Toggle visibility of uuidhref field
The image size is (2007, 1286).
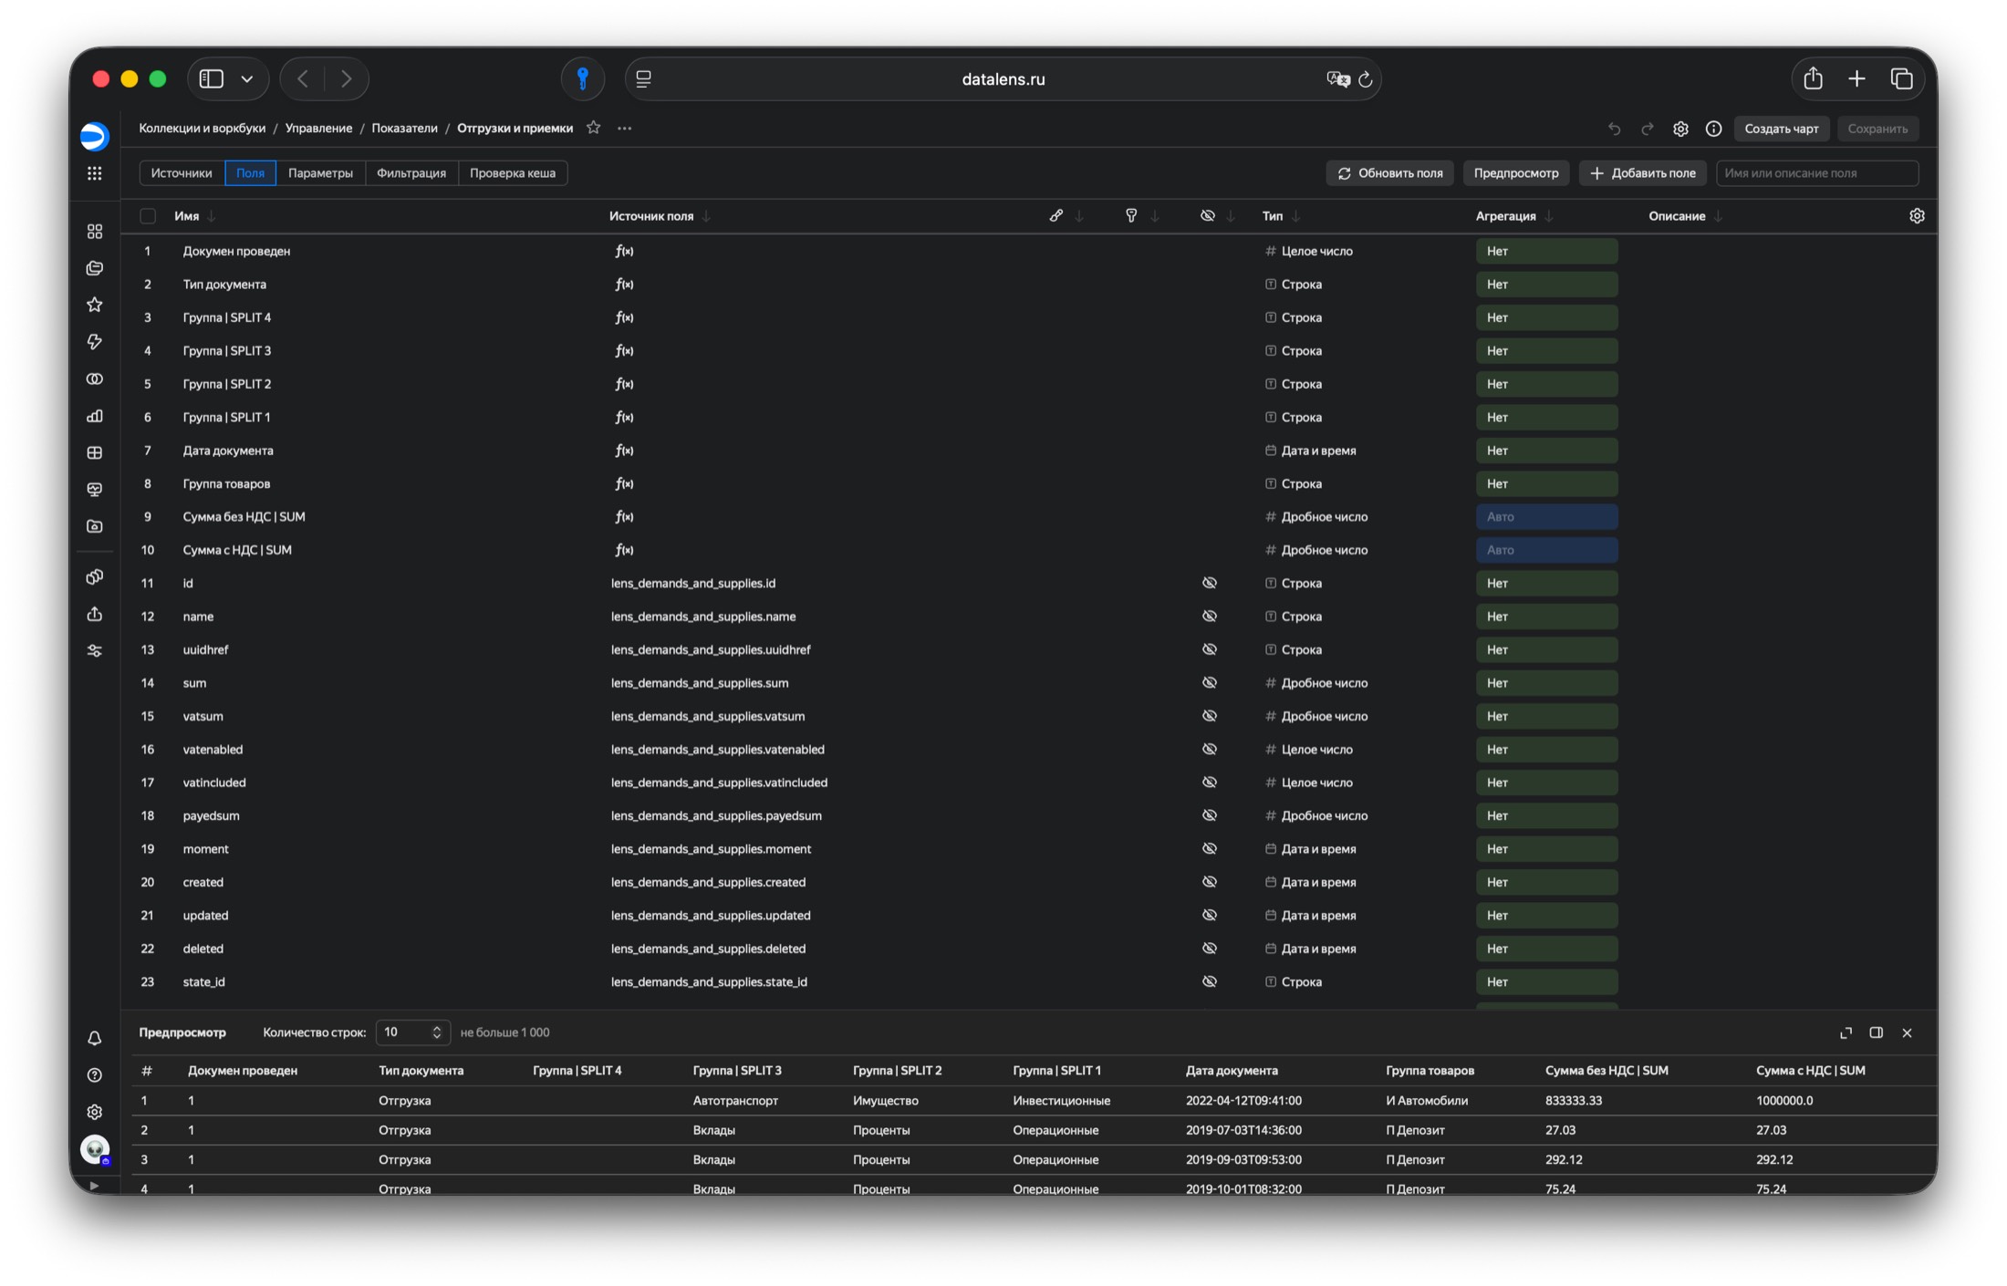click(x=1210, y=649)
